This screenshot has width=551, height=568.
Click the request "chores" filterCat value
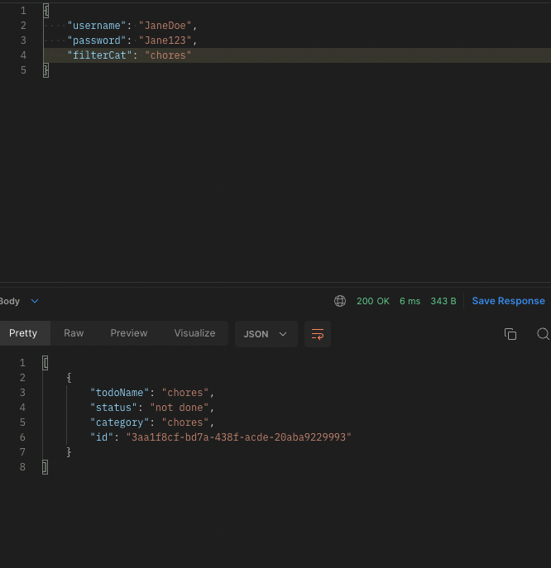pos(168,55)
